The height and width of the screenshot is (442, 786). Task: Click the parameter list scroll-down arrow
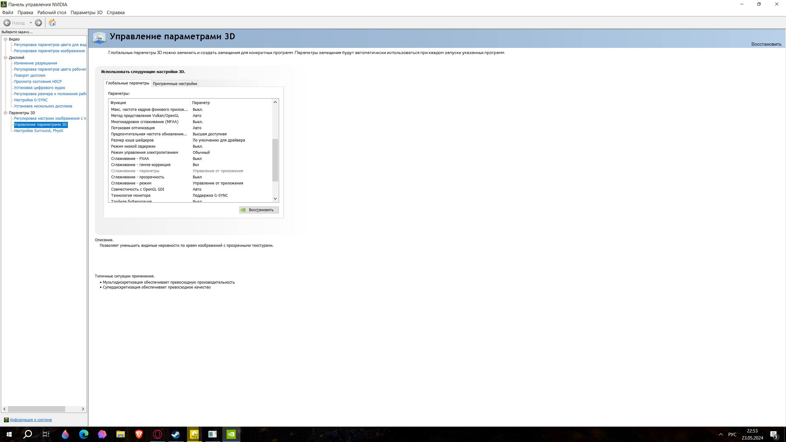pos(275,199)
